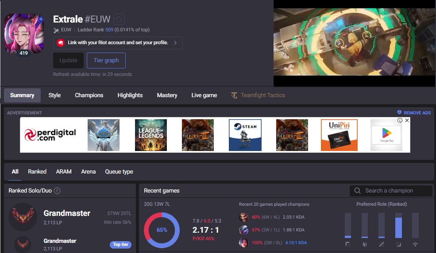Screen dimensions: 436x253
Task: Click the Jungle role icon
Action: point(365,244)
